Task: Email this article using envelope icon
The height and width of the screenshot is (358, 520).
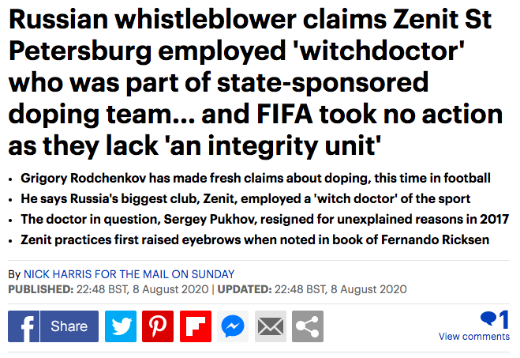Action: click(271, 326)
